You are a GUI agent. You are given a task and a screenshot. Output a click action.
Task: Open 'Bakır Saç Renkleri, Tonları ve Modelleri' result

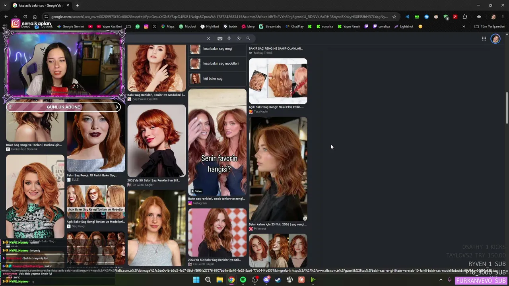tap(156, 95)
